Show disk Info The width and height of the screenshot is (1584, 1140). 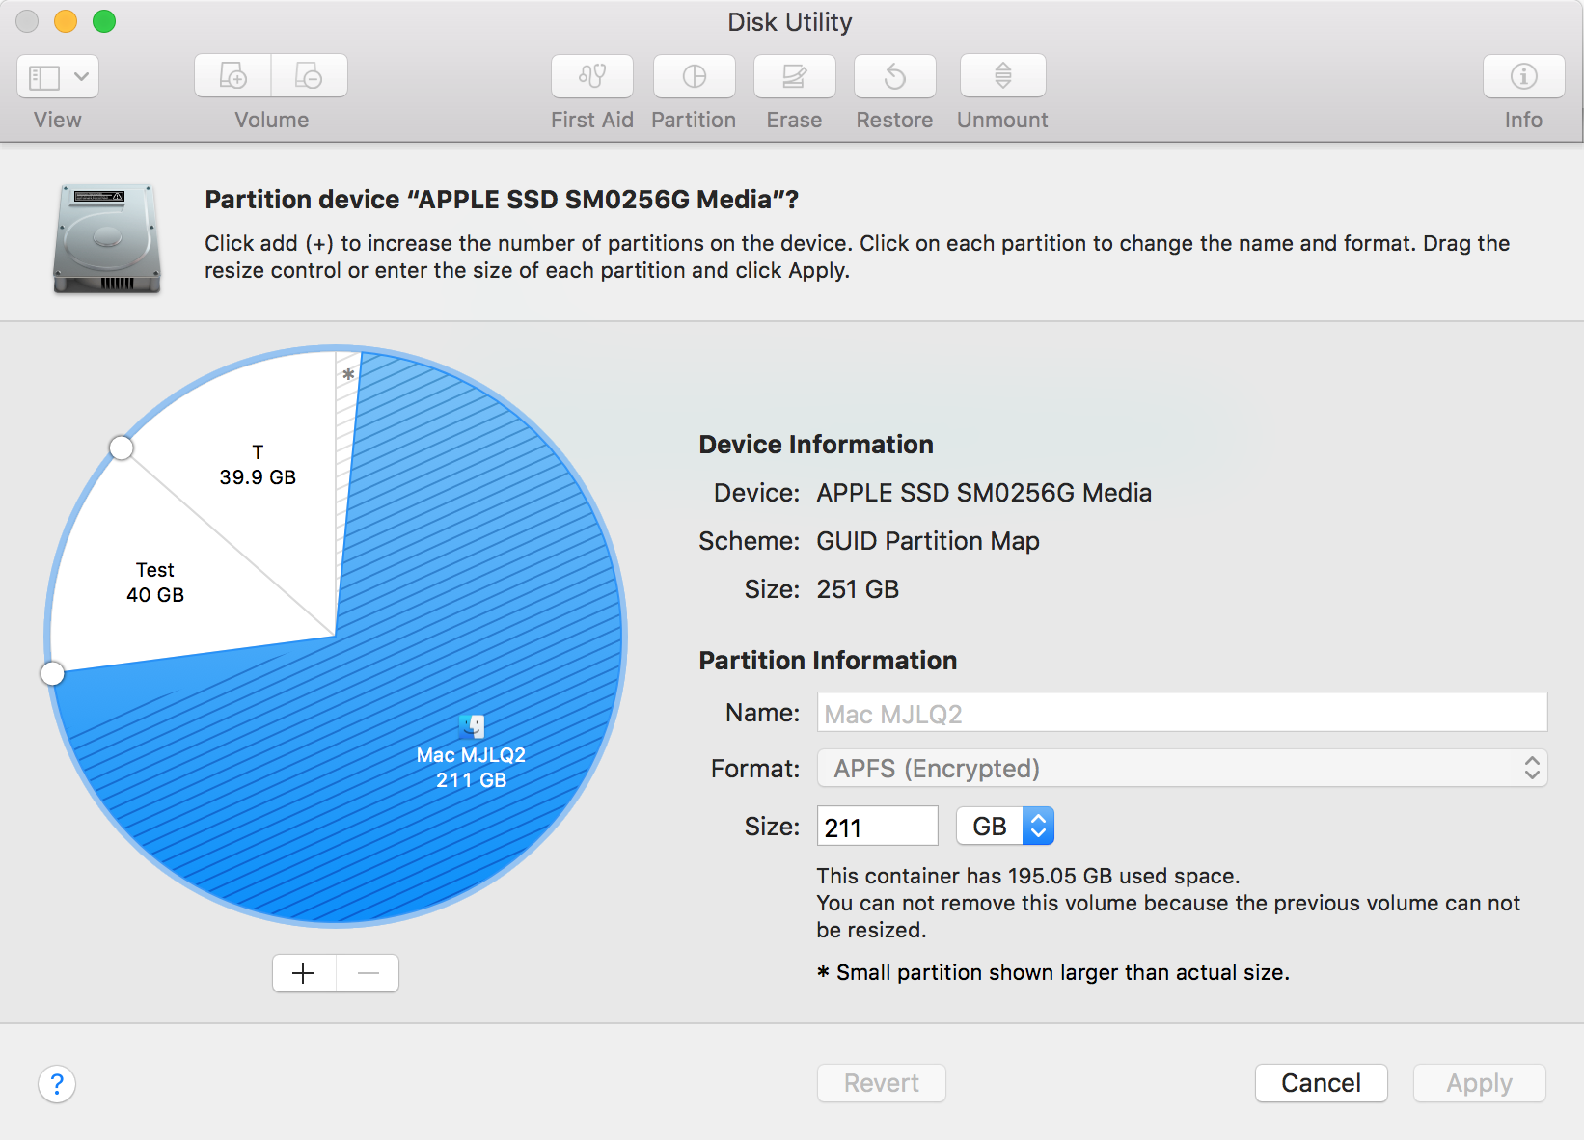(x=1524, y=76)
